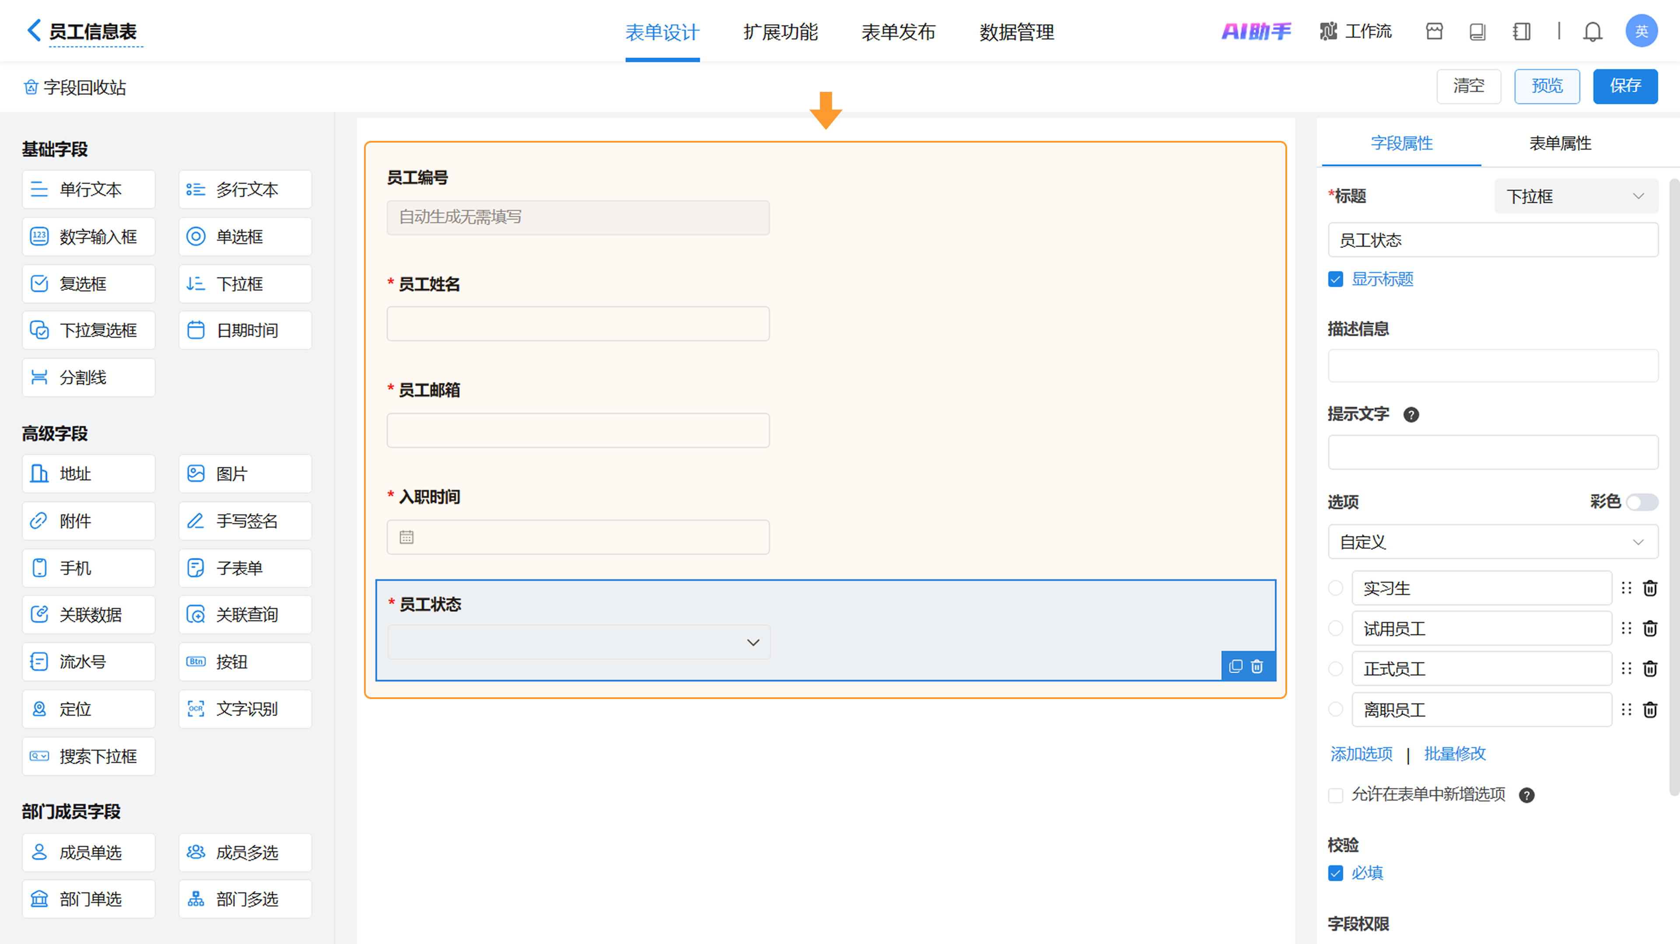Uncheck the 显示标题 checkbox
This screenshot has height=944, width=1680.
[1335, 280]
